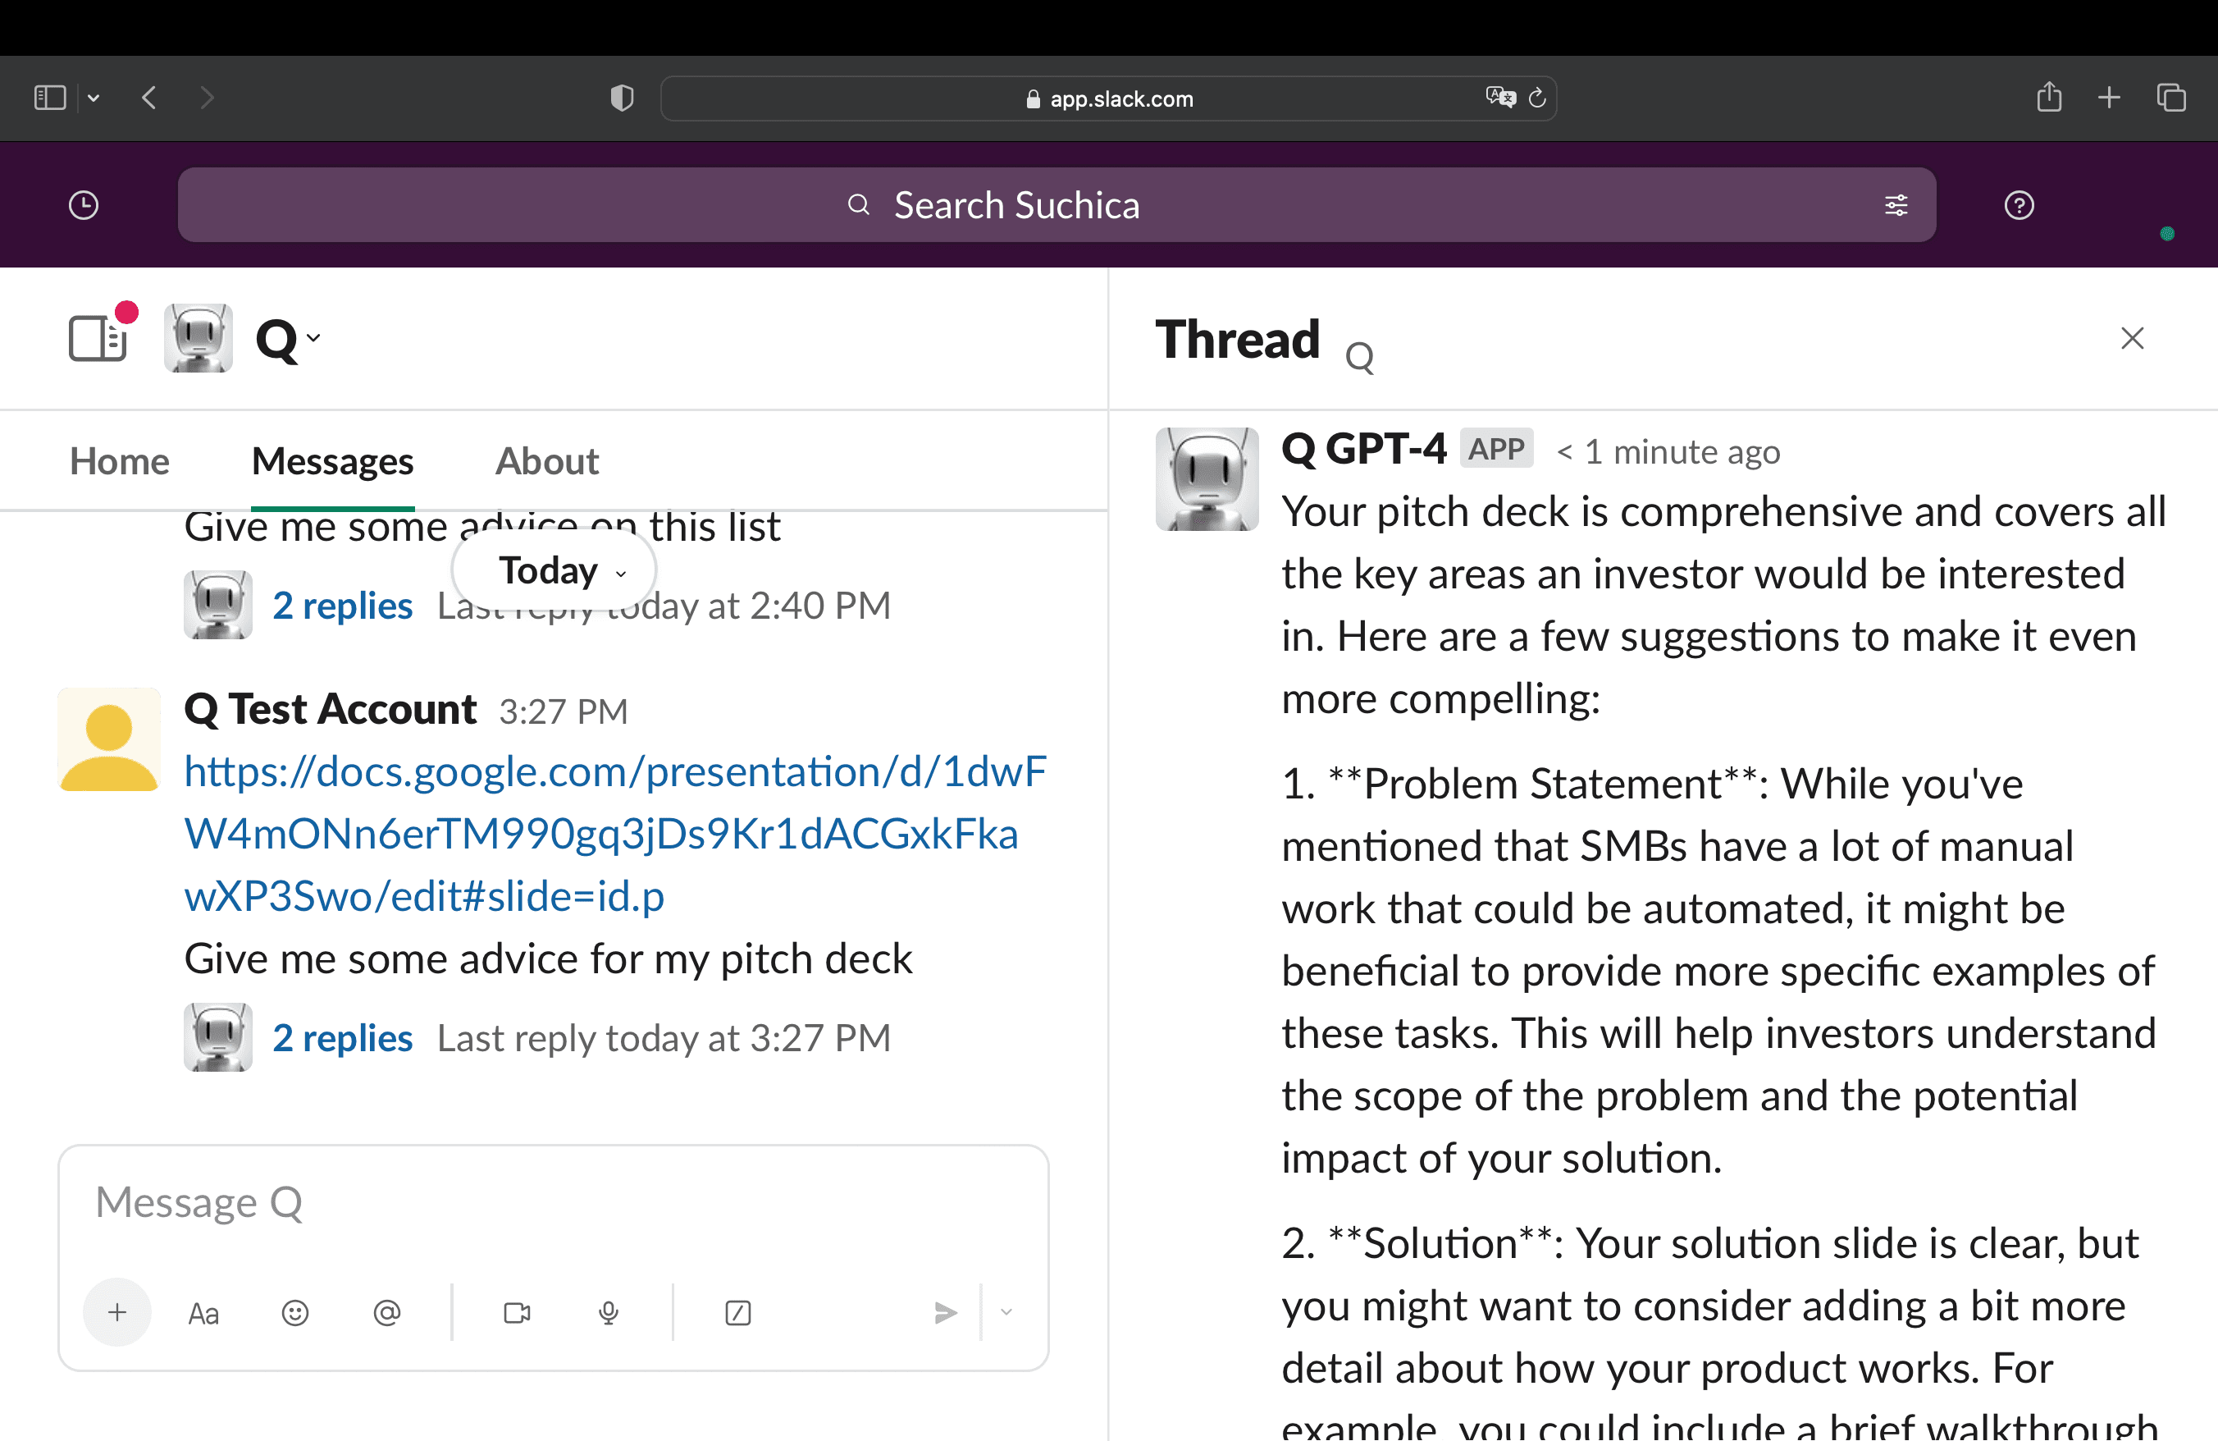The width and height of the screenshot is (2218, 1441).
Task: Expand the Q conversation header chevron
Action: (314, 338)
